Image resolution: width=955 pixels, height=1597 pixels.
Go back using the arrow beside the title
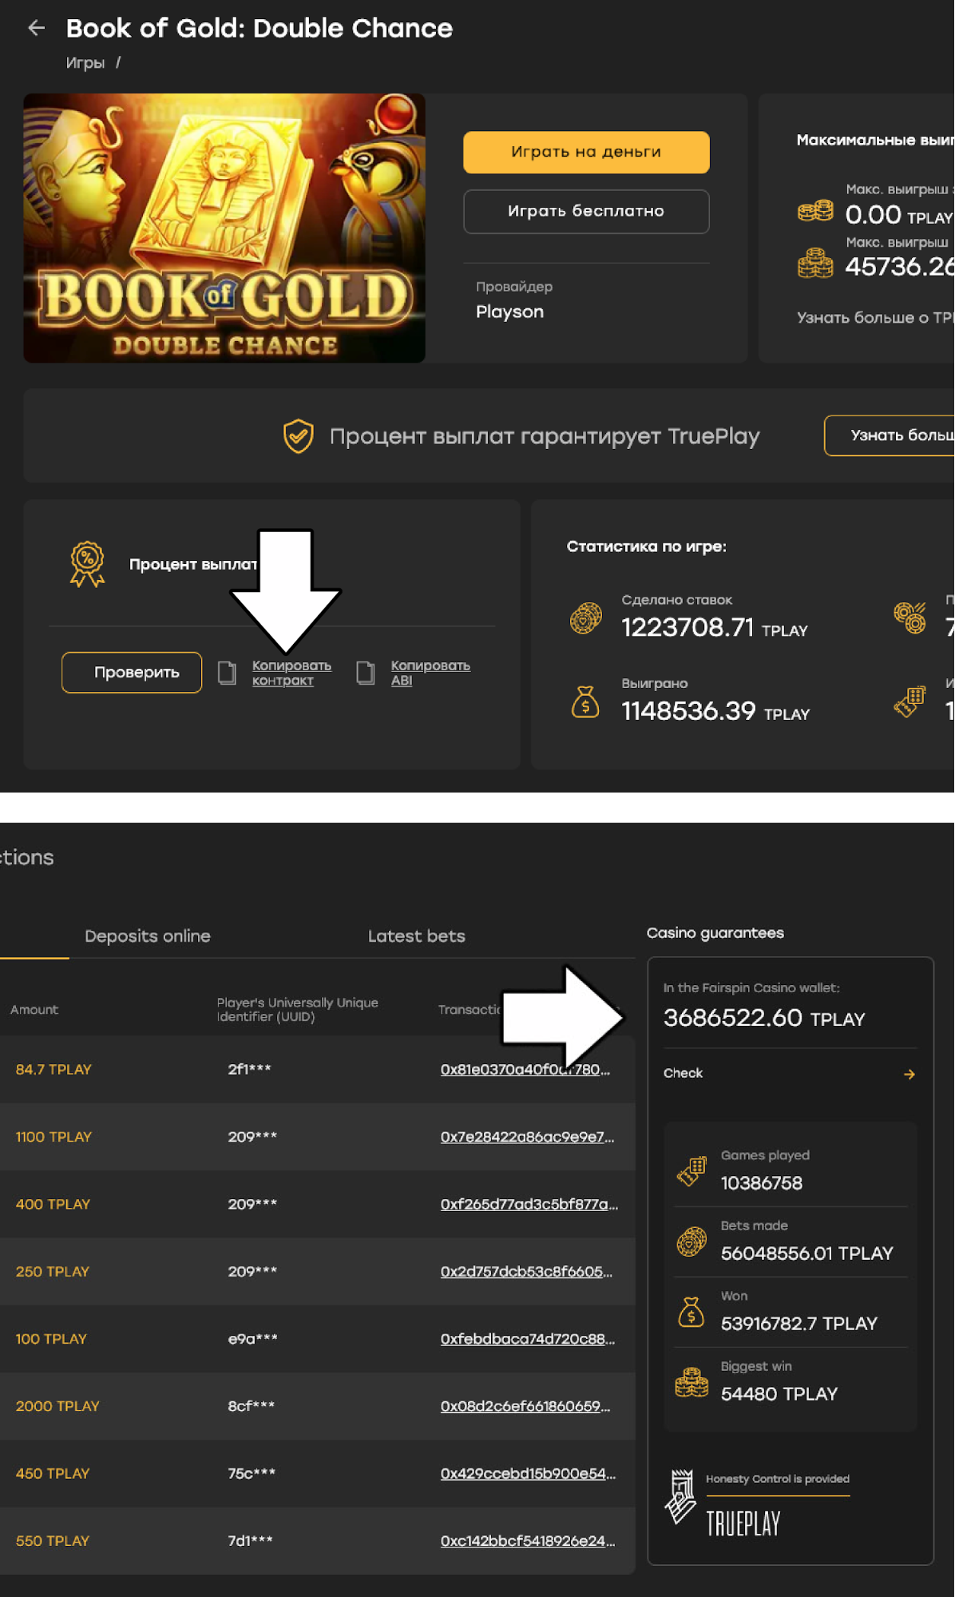coord(36,29)
